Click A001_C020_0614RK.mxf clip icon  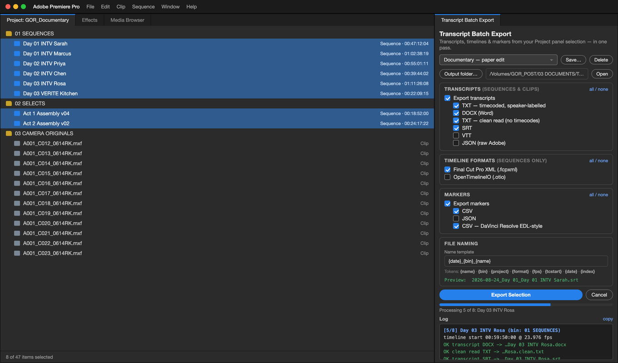[x=17, y=223]
